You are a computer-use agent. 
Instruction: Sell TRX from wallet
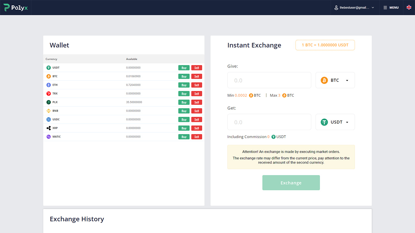(196, 94)
